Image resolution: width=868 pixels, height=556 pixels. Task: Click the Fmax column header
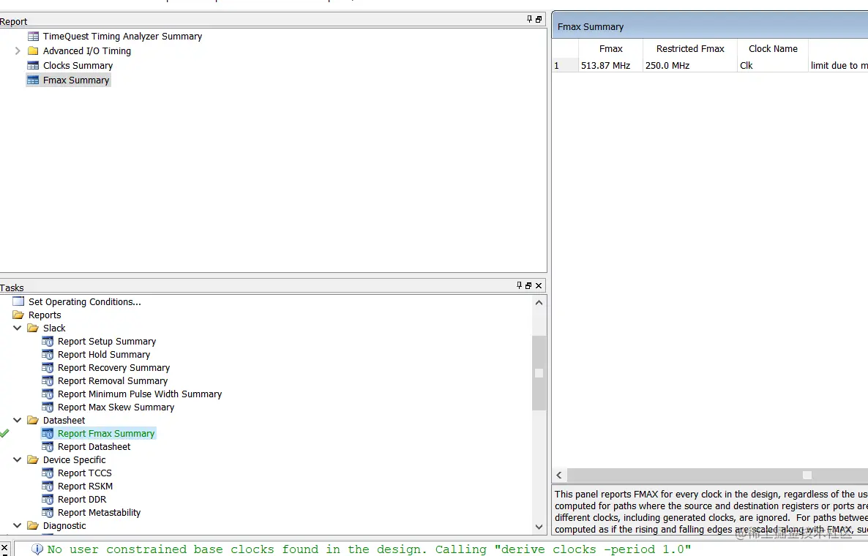click(610, 49)
